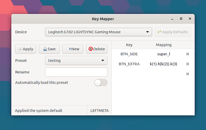The image size is (206, 130).
Task: Click the Key column header
Action: click(x=129, y=45)
